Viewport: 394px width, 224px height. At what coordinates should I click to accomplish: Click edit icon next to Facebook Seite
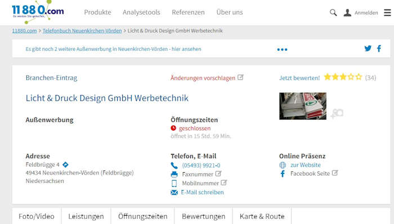[x=335, y=173]
